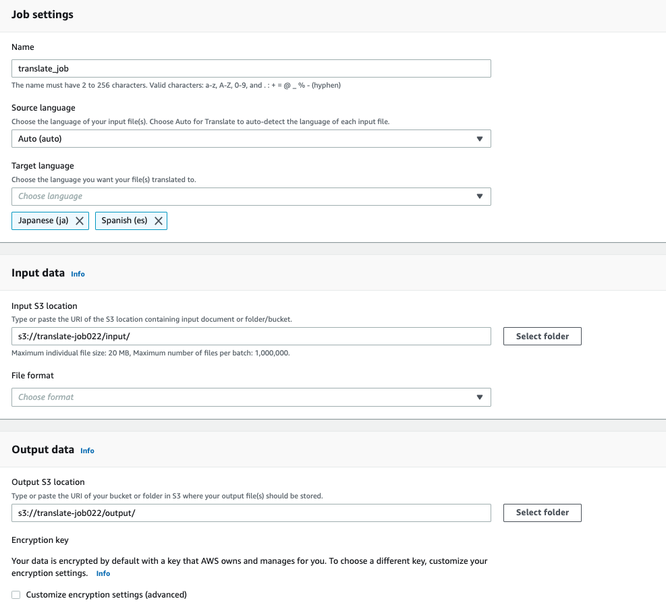
Task: Remove the Spanish (es) language tag
Action: 158,221
